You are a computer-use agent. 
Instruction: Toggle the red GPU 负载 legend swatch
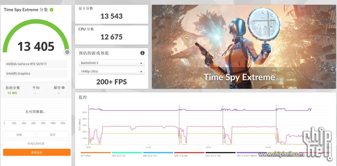[189, 153]
